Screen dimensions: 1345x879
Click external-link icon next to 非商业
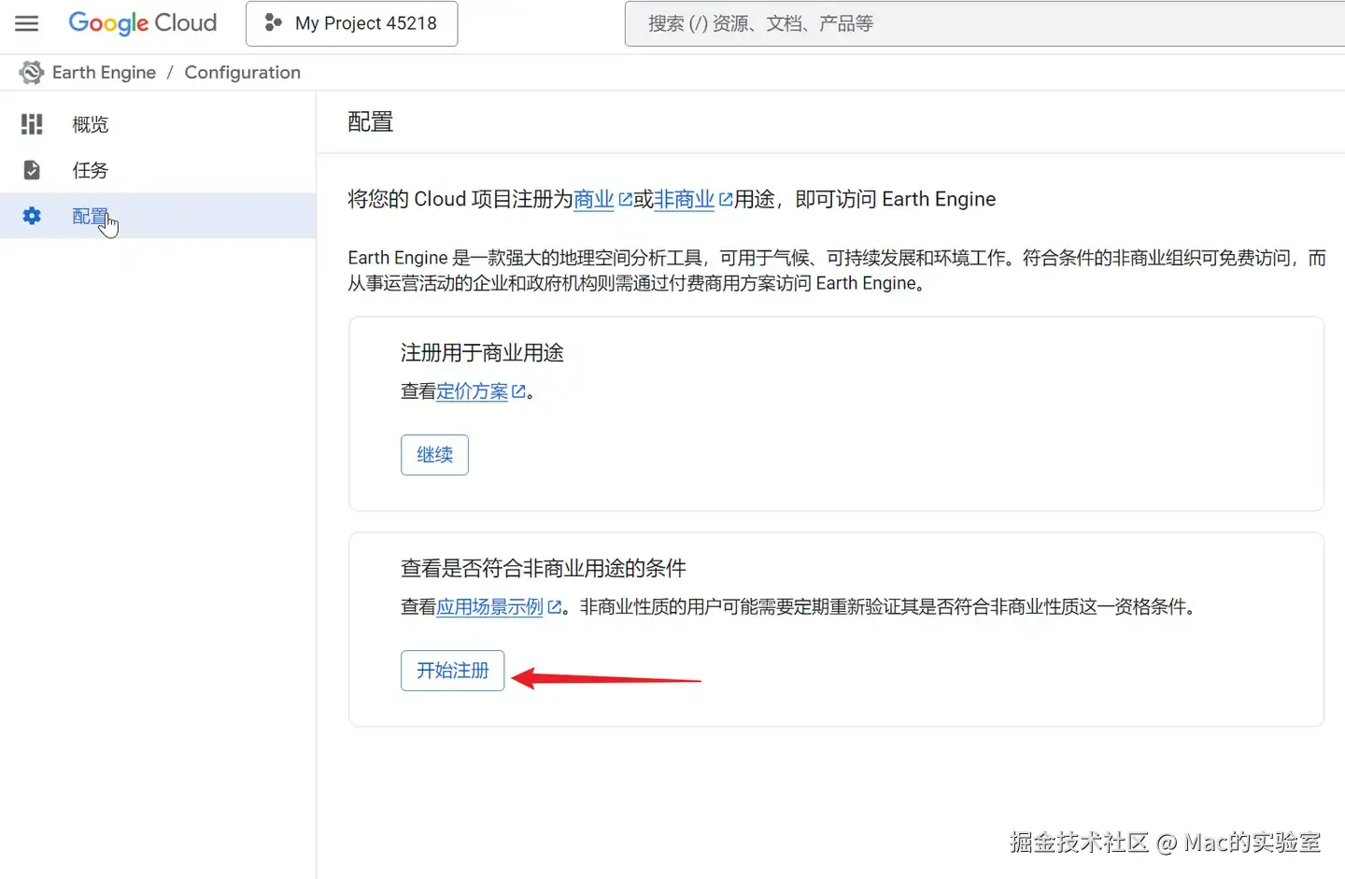coord(726,199)
